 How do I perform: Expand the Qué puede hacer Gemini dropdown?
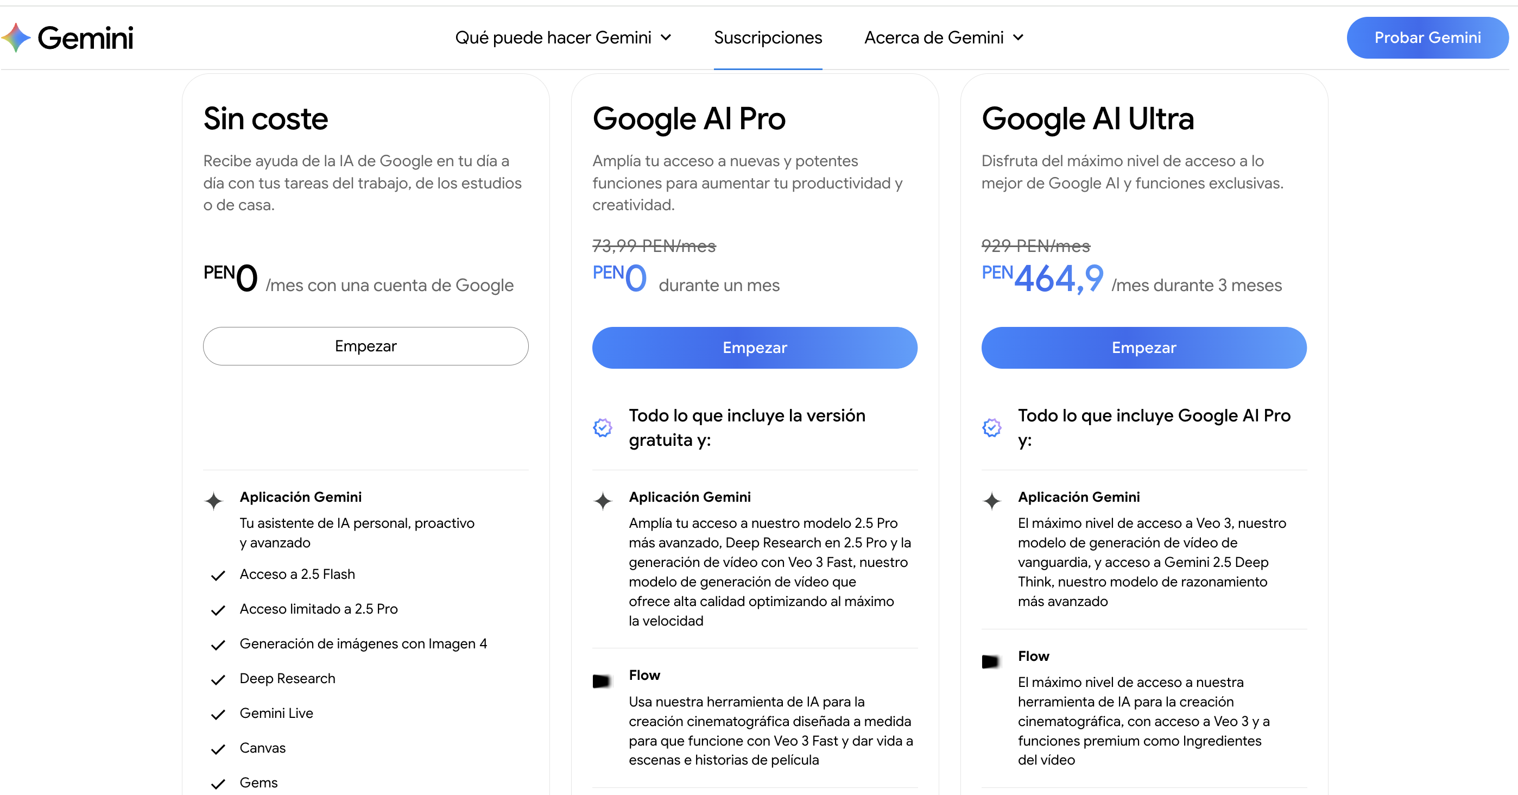(x=563, y=37)
